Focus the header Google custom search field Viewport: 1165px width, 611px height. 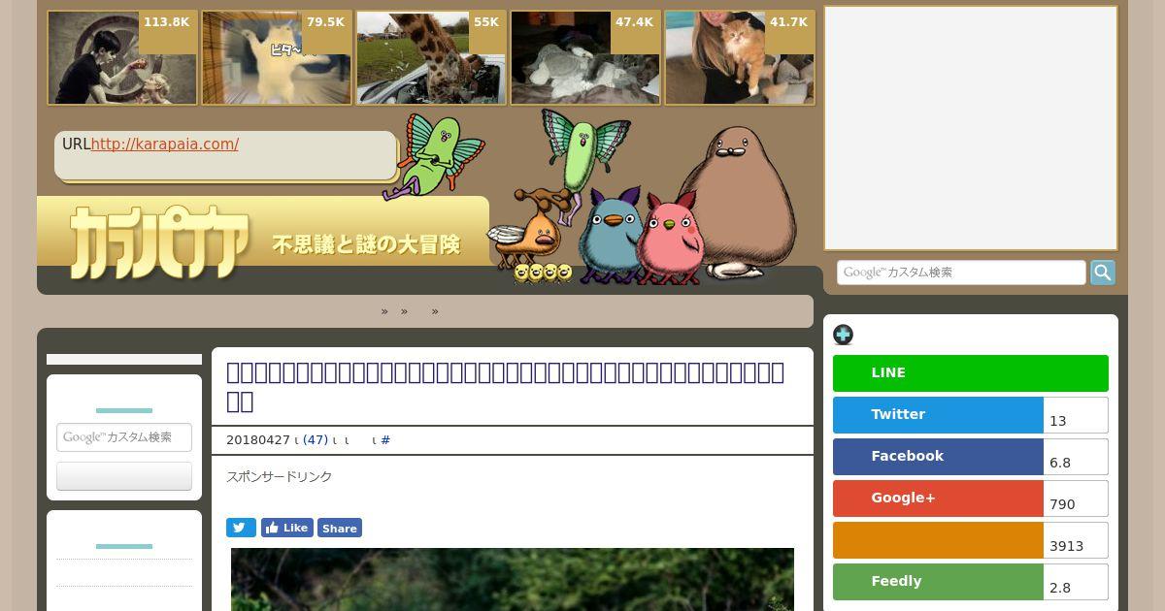[961, 273]
